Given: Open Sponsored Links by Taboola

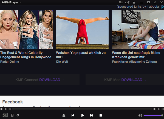Looking at the screenshot, I should (x=138, y=7).
